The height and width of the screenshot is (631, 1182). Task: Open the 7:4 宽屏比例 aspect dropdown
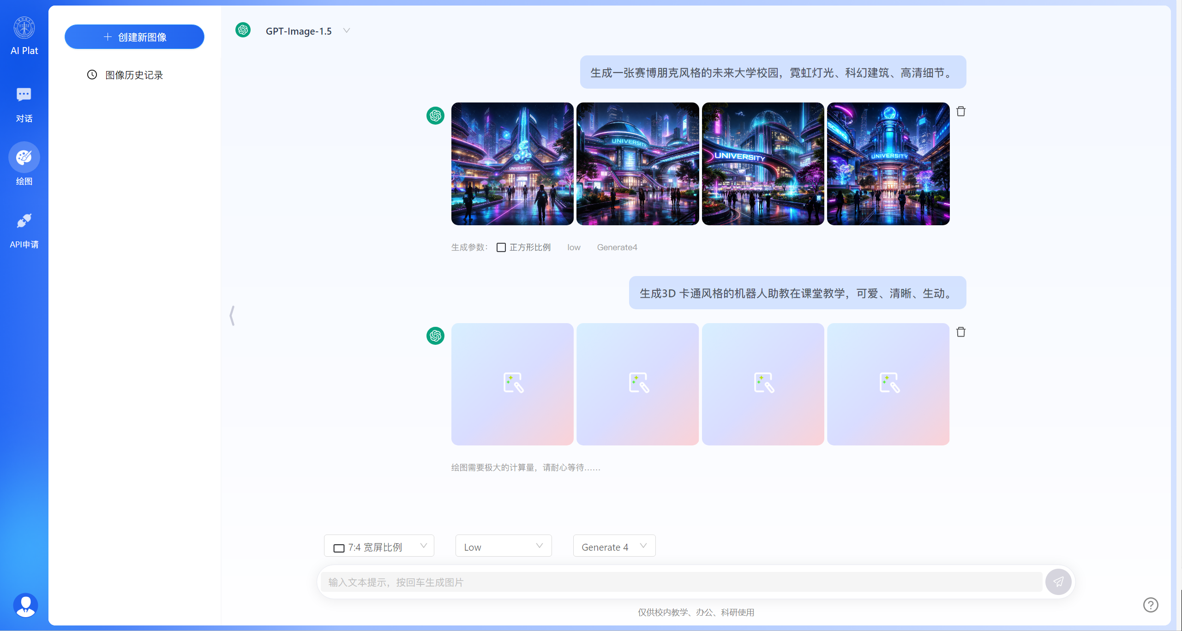pyautogui.click(x=378, y=547)
